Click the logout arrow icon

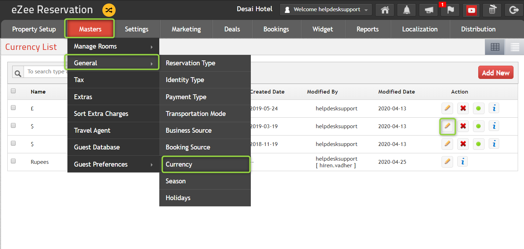514,10
